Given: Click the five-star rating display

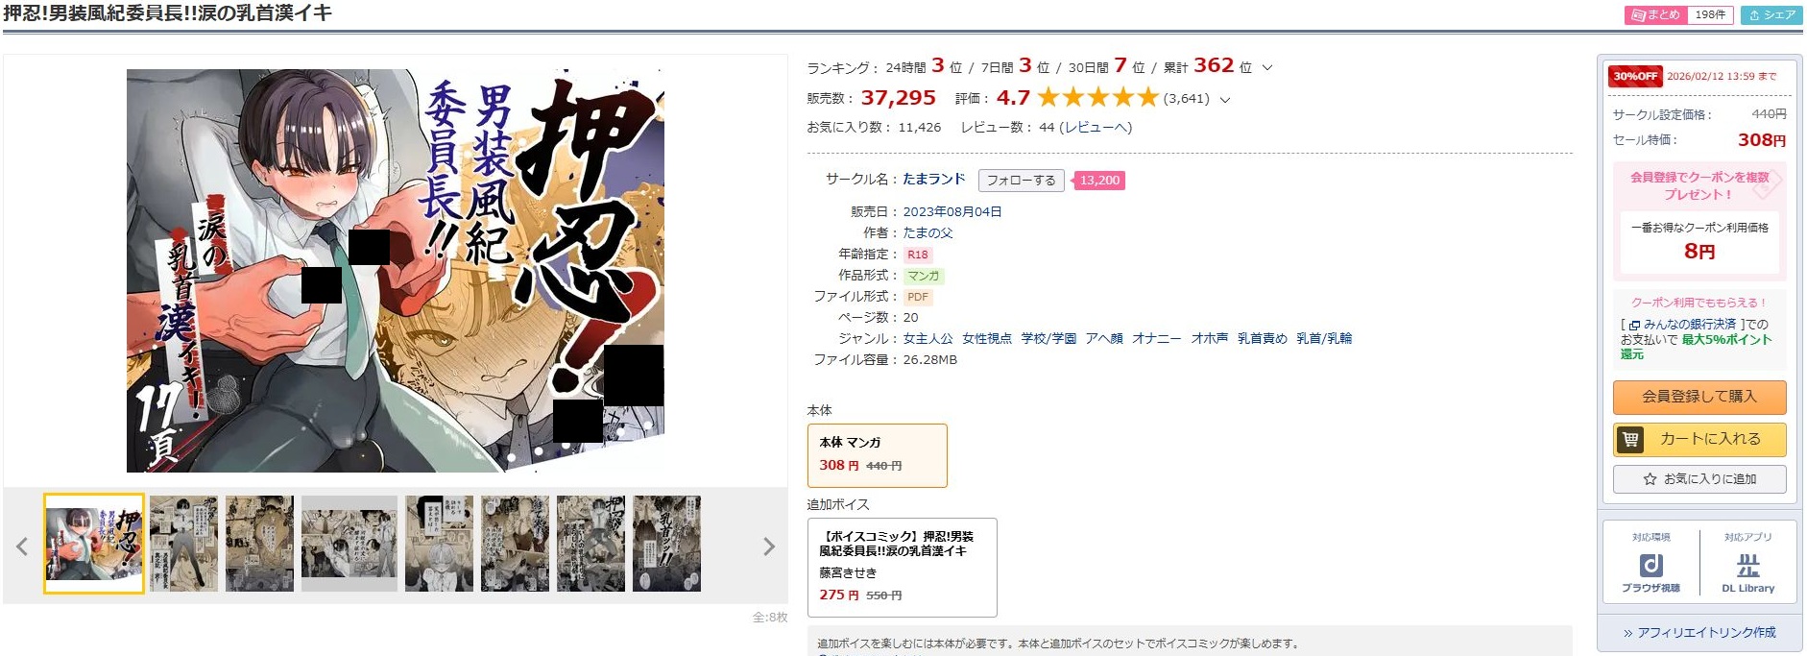Looking at the screenshot, I should (x=1097, y=97).
